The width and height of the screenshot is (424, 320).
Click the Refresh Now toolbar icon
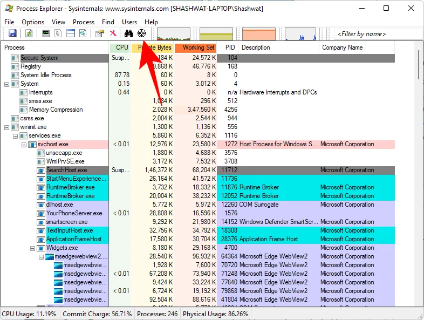[29, 33]
